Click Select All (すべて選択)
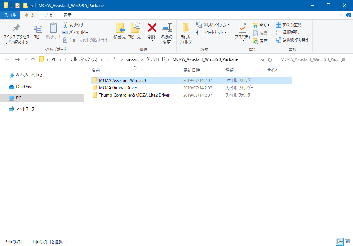Image resolution: width=353 pixels, height=246 pixels. click(x=288, y=25)
